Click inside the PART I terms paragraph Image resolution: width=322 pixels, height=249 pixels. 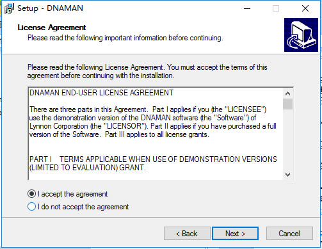[153, 163]
